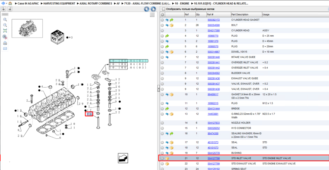
Task: Sort by the Qty column header
Action: (201, 14)
